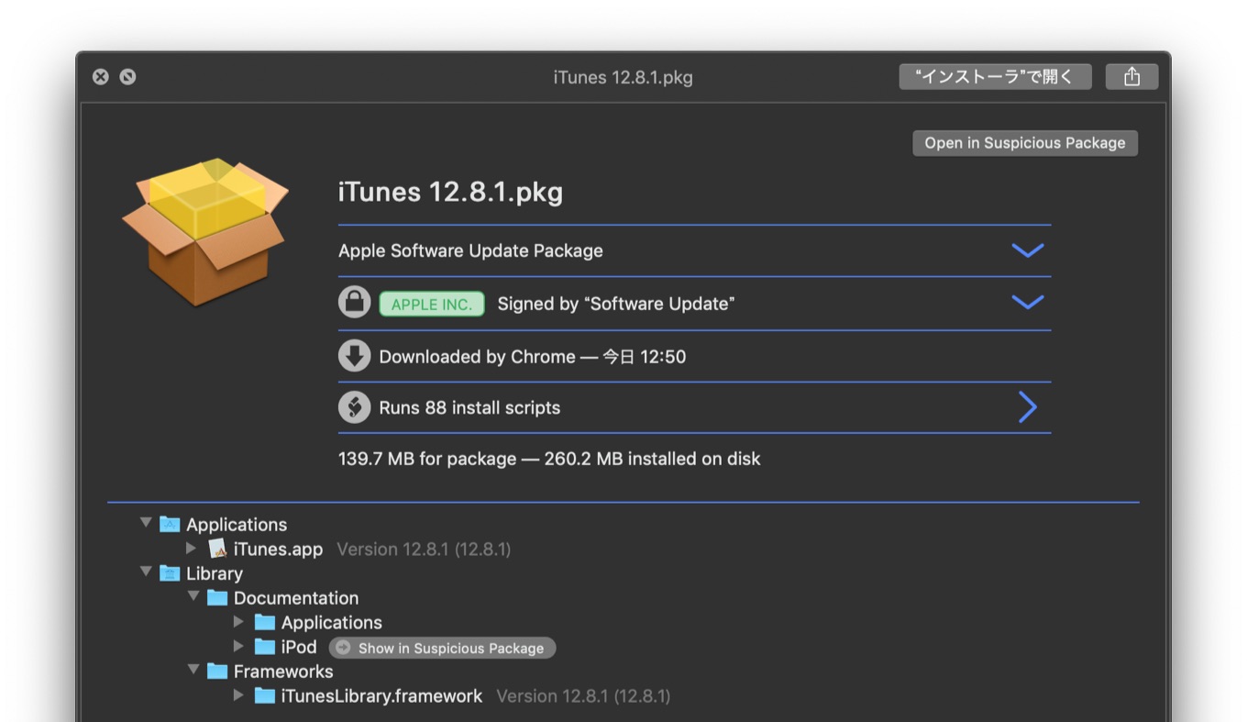
Task: Click the yellow package box icon
Action: click(x=205, y=231)
